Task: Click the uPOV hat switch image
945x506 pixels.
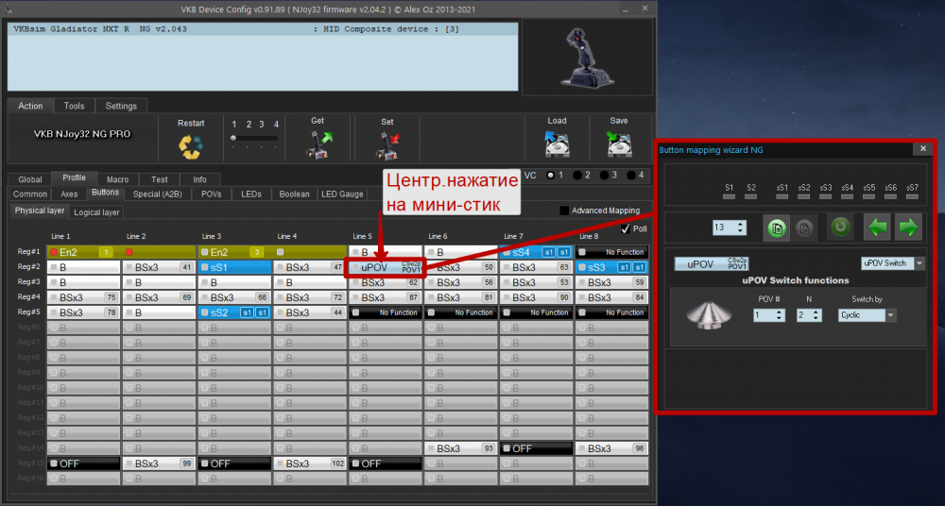Action: pos(709,315)
